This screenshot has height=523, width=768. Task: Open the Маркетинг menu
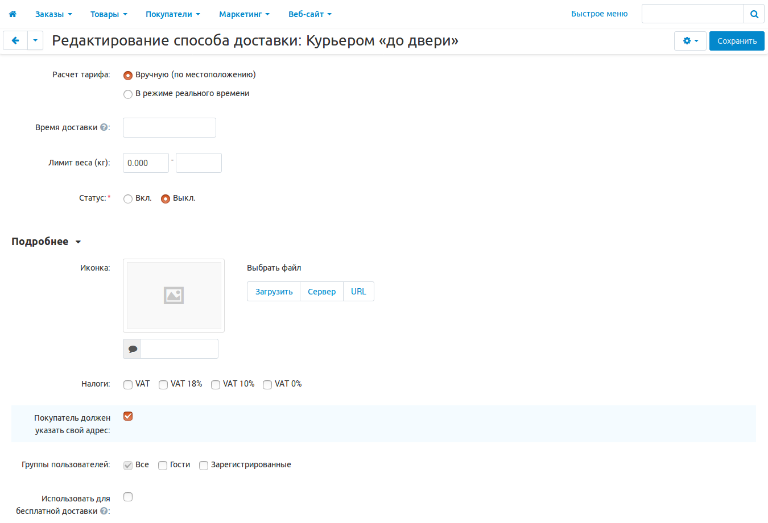pos(244,14)
